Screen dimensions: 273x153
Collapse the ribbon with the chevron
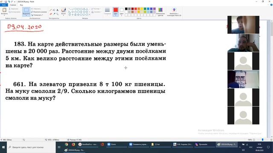coord(268,5)
